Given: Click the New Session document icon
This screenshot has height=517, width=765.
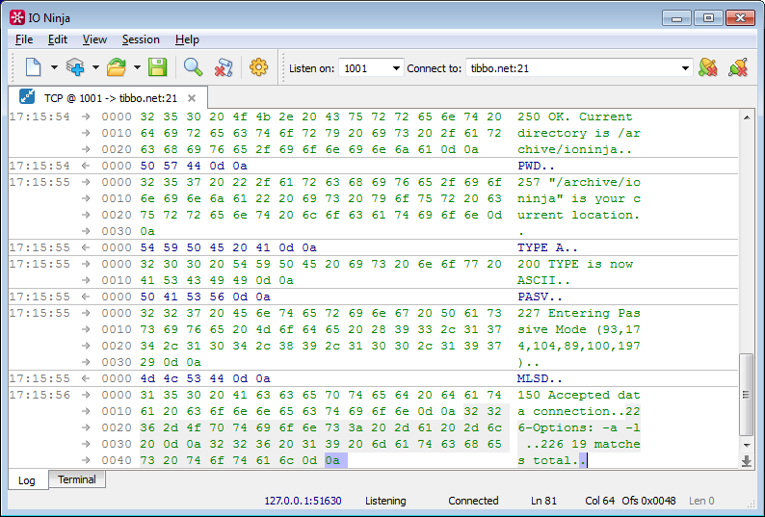Looking at the screenshot, I should (33, 67).
